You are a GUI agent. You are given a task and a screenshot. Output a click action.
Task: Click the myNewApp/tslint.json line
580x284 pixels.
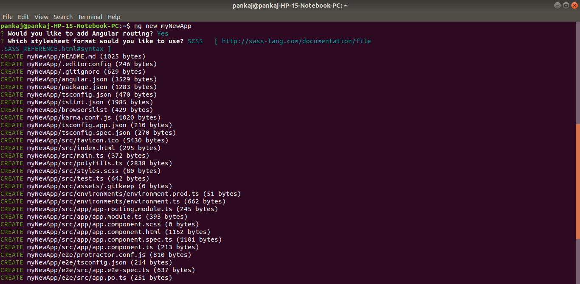point(76,102)
